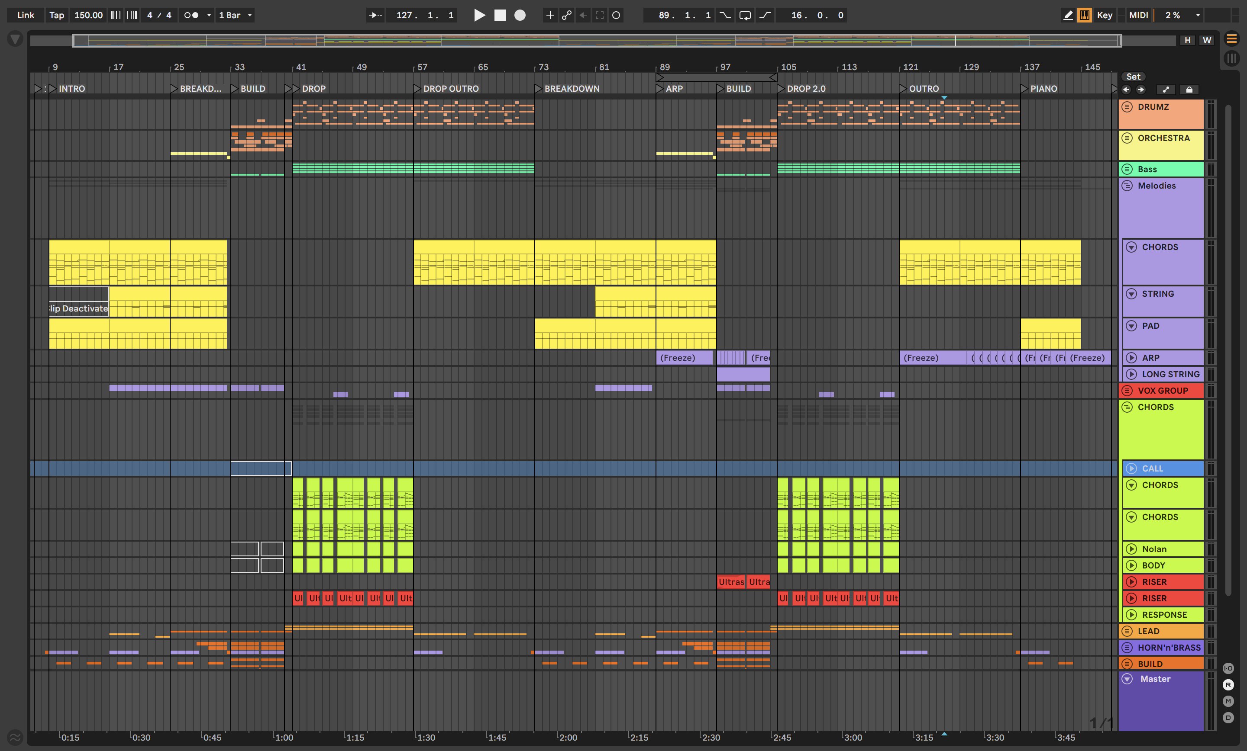Click the Link button
This screenshot has height=751, width=1247.
point(26,15)
